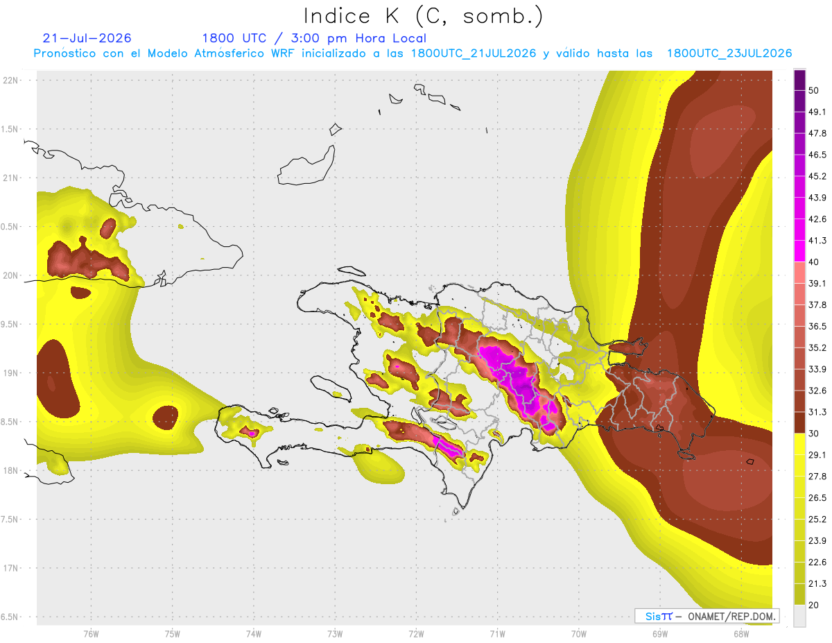This screenshot has width=832, height=643.
Task: Click the legend value '39.1'
Action: tap(817, 283)
